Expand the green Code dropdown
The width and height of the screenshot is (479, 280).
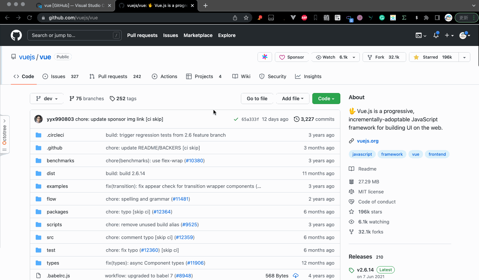pyautogui.click(x=325, y=98)
